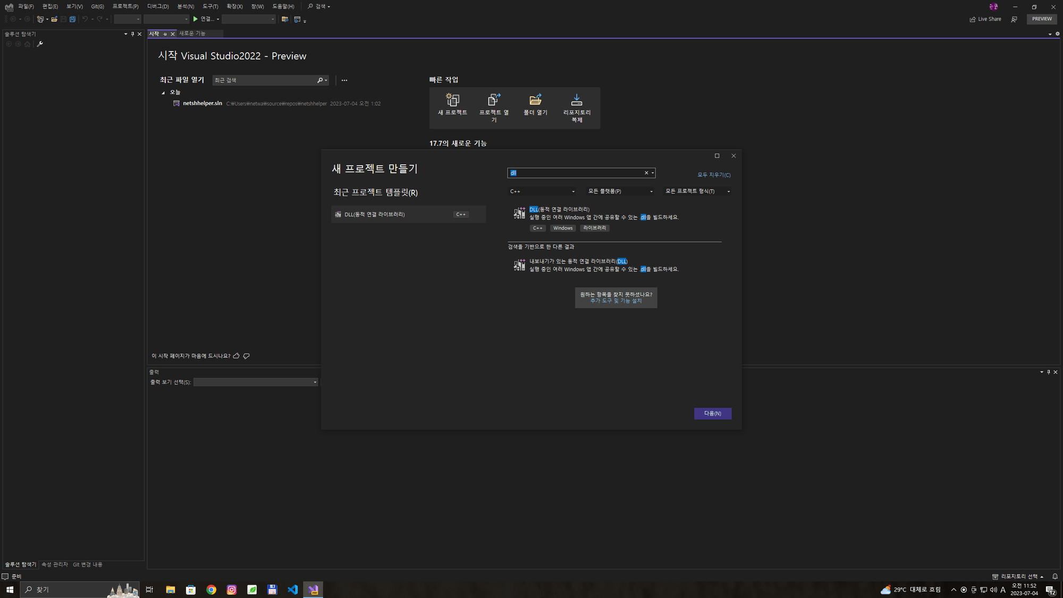Click the Open File toolbar icon
1063x598 pixels.
[x=54, y=19]
